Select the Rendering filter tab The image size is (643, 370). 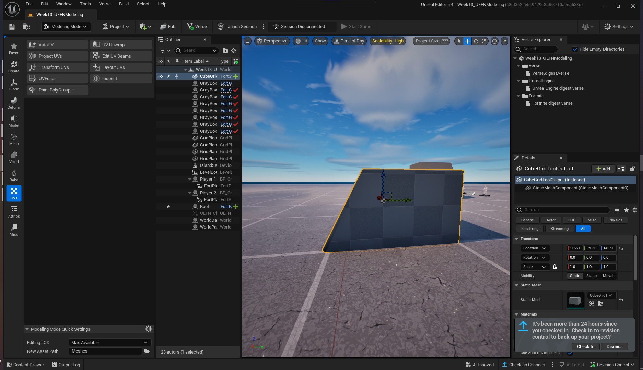click(529, 229)
